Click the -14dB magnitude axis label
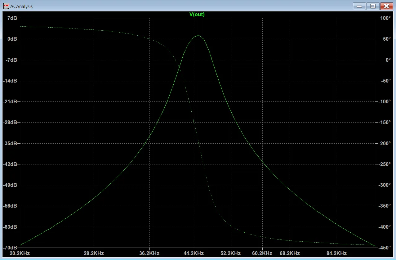Screen dimensions: 396x260 coord(10,81)
